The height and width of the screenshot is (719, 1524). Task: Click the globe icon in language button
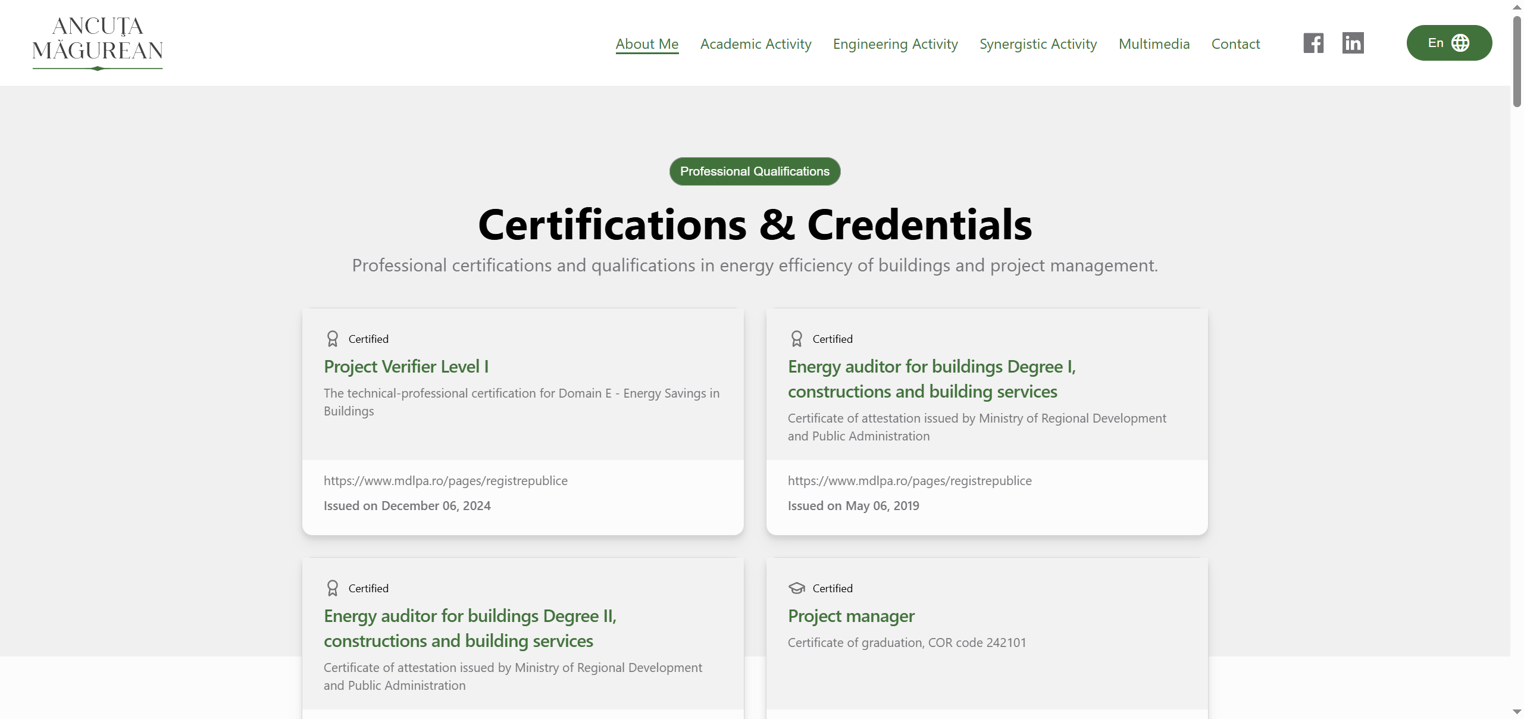click(1460, 43)
